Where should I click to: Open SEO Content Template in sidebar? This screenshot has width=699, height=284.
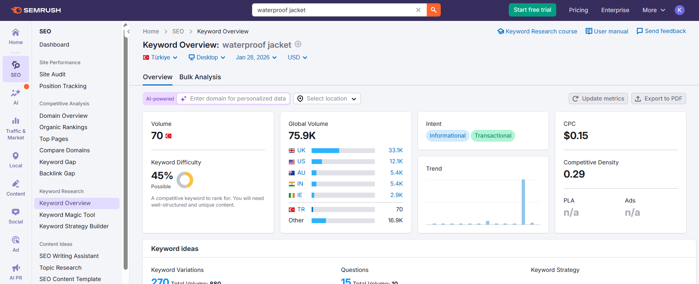pyautogui.click(x=70, y=279)
